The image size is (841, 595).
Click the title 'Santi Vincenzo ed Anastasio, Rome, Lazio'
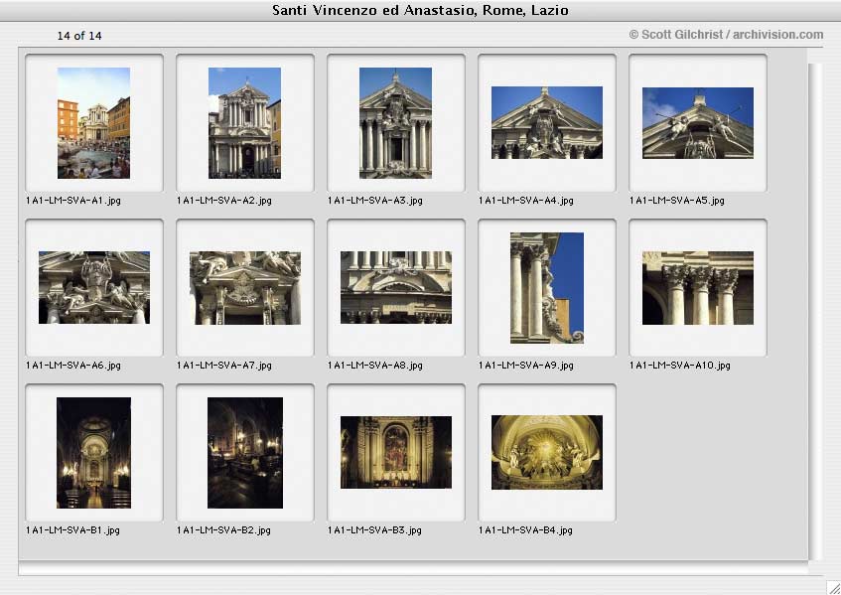tap(421, 10)
